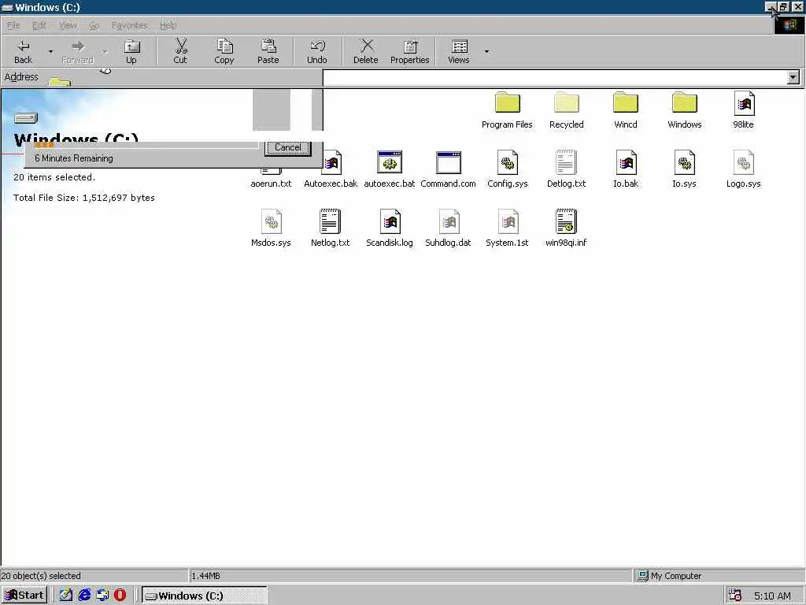This screenshot has height=605, width=806.
Task: Click the 6 Minutes Remaining progress bar
Action: tap(146, 145)
